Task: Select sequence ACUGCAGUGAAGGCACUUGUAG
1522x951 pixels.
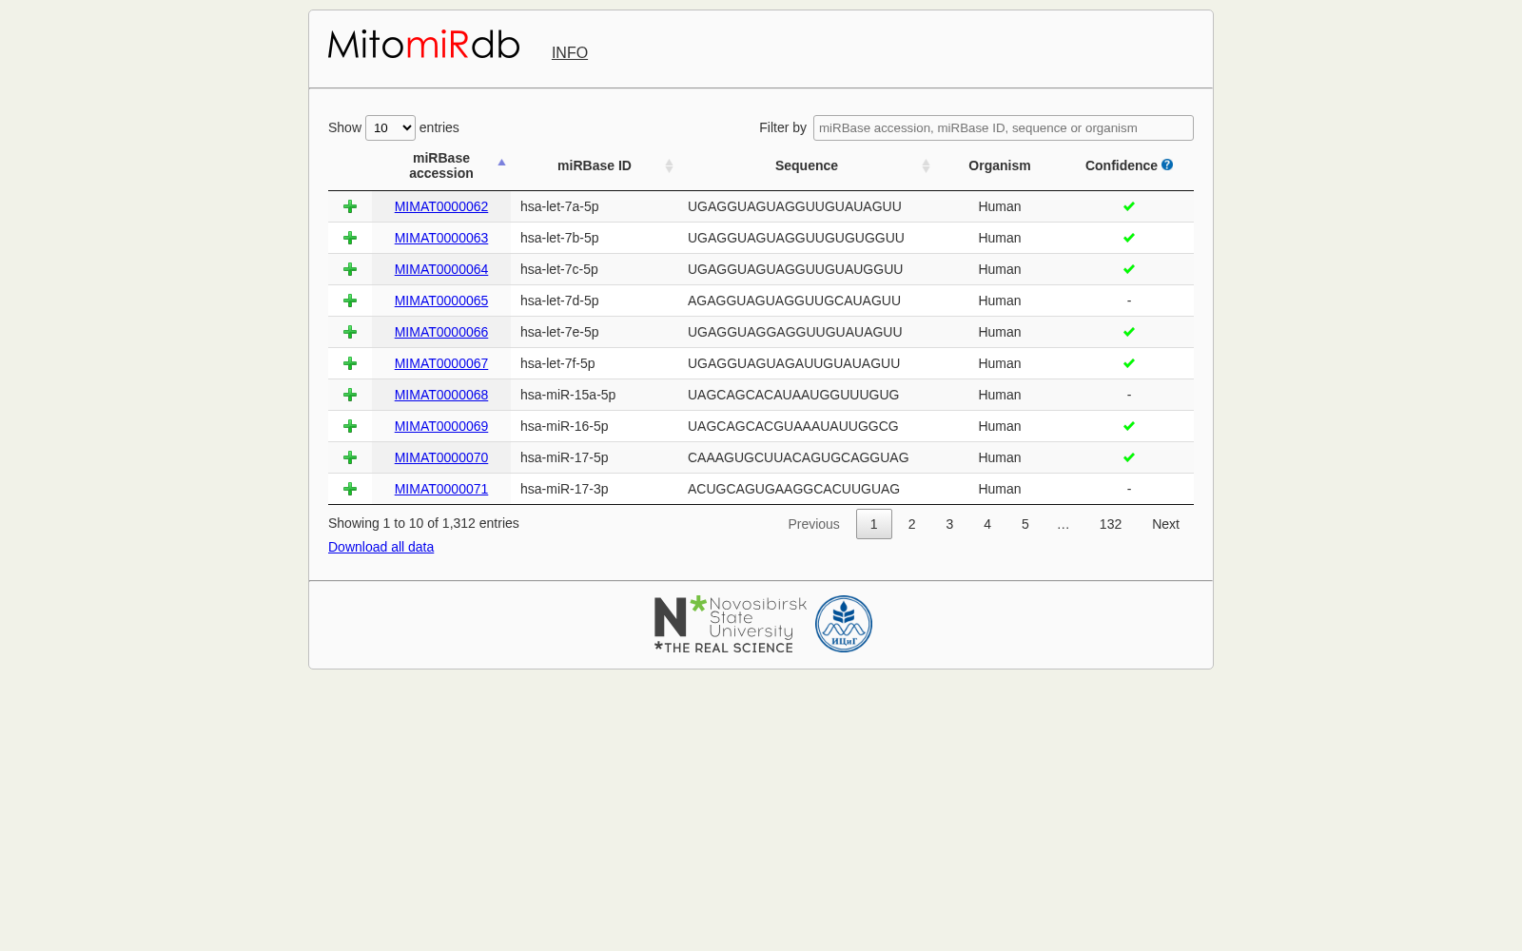Action: [793, 489]
